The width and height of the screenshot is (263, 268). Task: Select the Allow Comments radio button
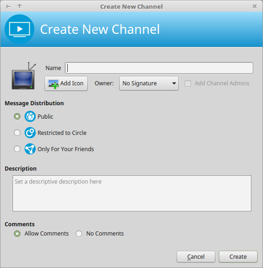tap(17, 234)
